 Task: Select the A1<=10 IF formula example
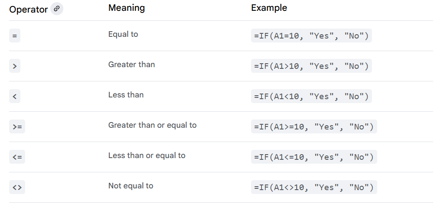click(314, 157)
